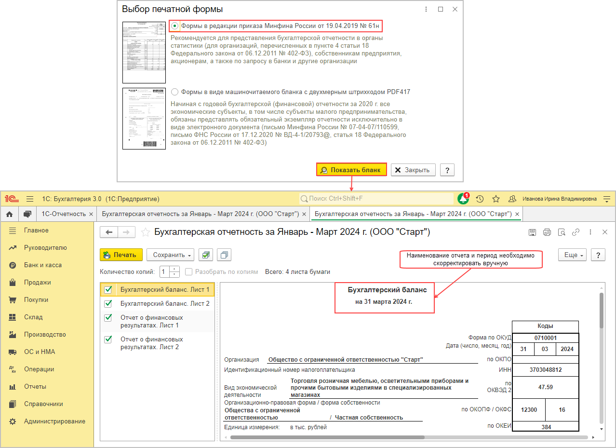616x448 pixels.
Task: Select machine-readable PDF417 form radio button
Action: point(174,92)
